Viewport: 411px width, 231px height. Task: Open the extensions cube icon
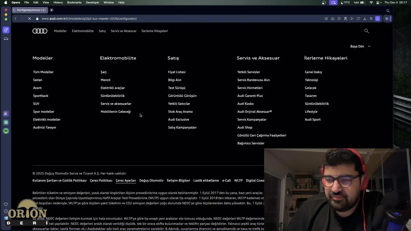point(387,19)
